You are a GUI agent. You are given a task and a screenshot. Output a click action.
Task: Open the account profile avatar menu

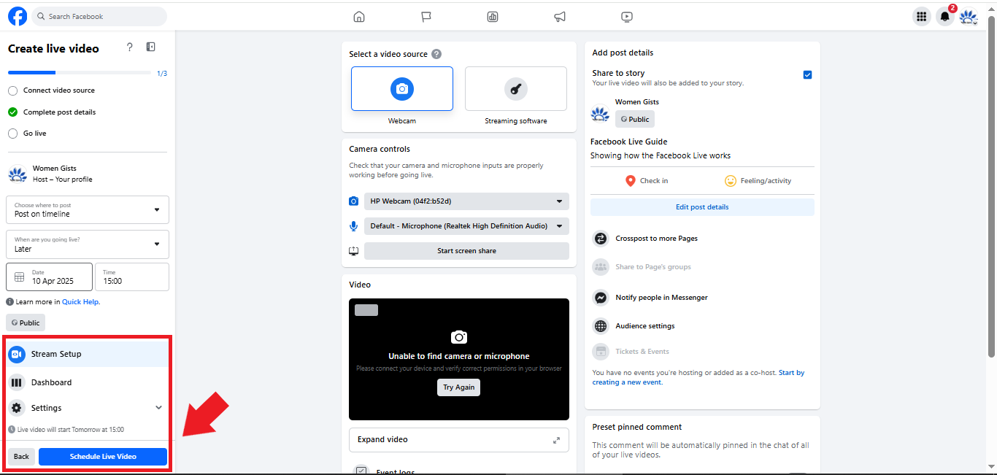968,16
